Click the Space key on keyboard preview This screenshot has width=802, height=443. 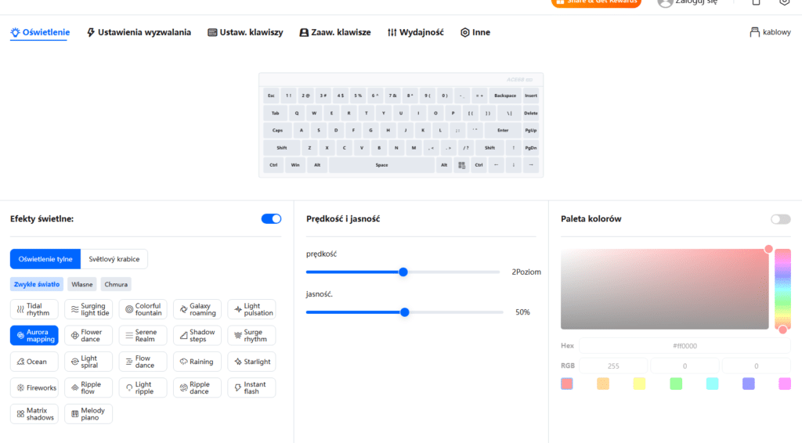tap(381, 165)
